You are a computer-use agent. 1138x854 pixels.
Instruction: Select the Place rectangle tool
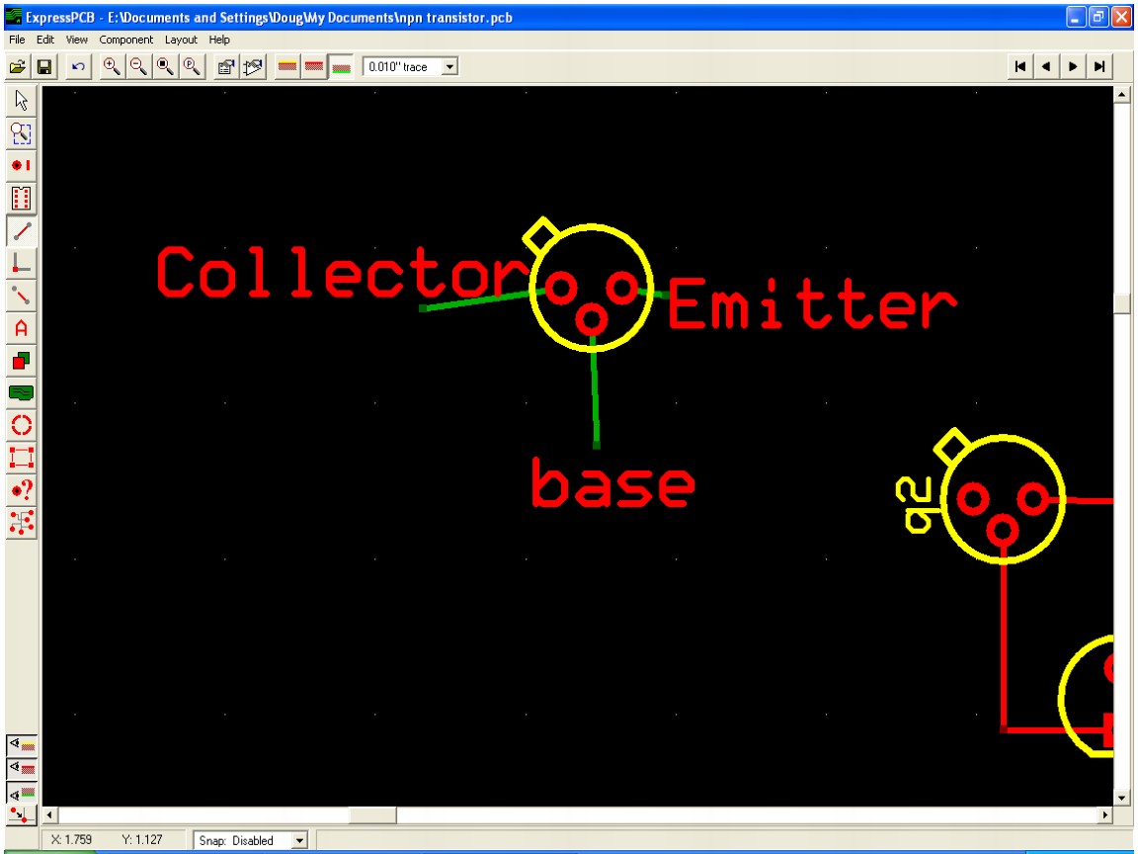click(22, 360)
